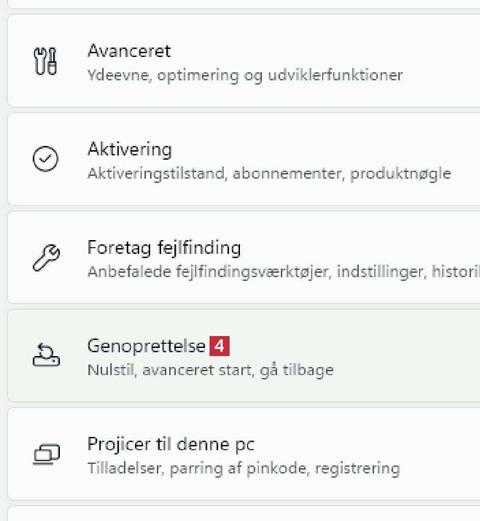This screenshot has height=521, width=480.
Task: Click the 'Aktiveringstilstand, abonnementer, produktnøgle' description
Action: pyautogui.click(x=269, y=174)
